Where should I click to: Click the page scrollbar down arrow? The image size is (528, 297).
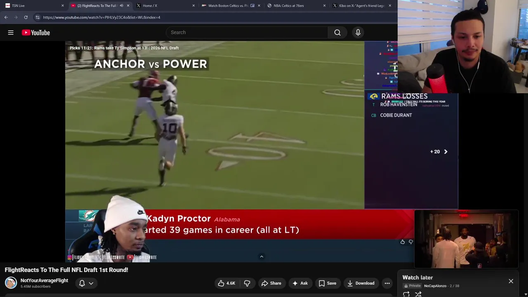click(x=526, y=294)
